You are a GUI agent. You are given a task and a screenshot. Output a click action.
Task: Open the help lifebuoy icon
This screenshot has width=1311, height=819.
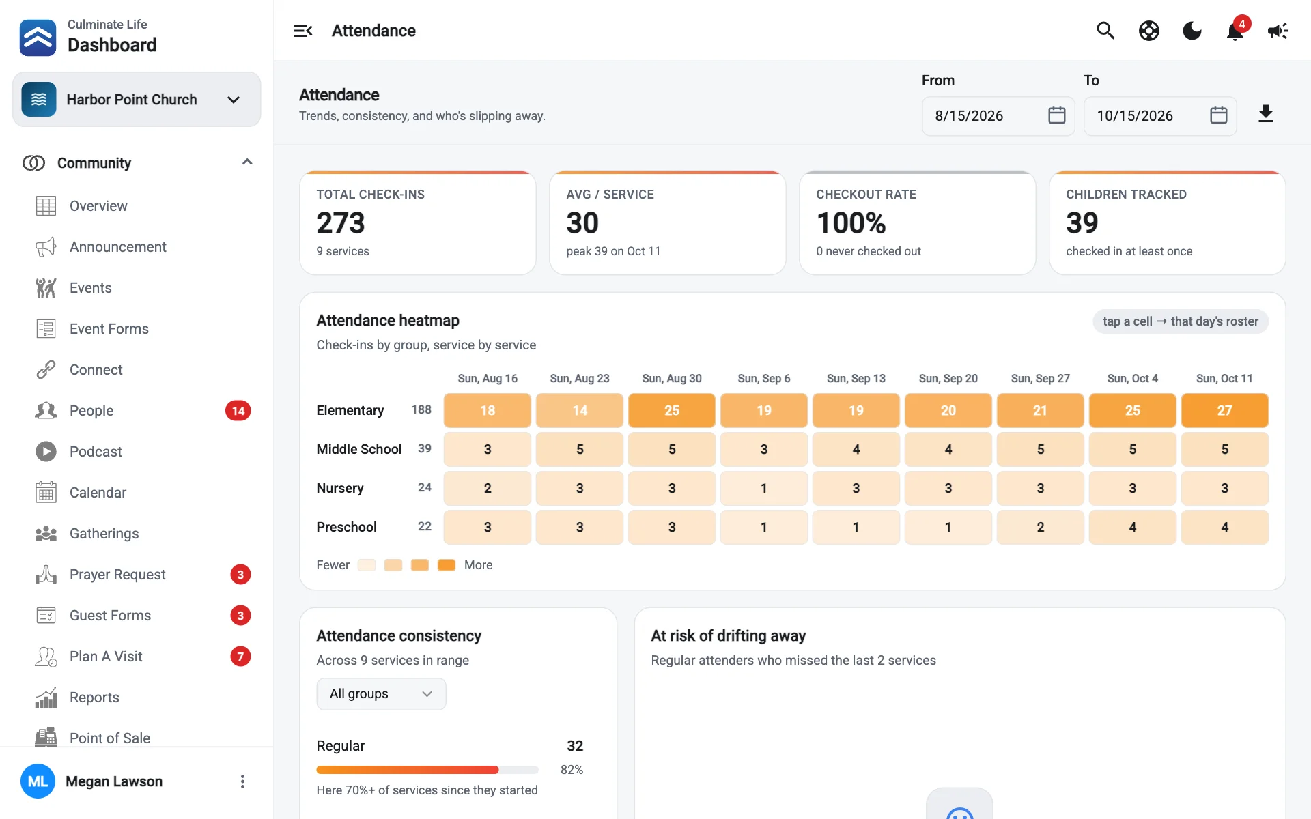click(x=1149, y=31)
